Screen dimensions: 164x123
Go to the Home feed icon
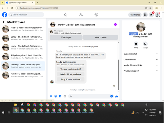tap(66, 15)
